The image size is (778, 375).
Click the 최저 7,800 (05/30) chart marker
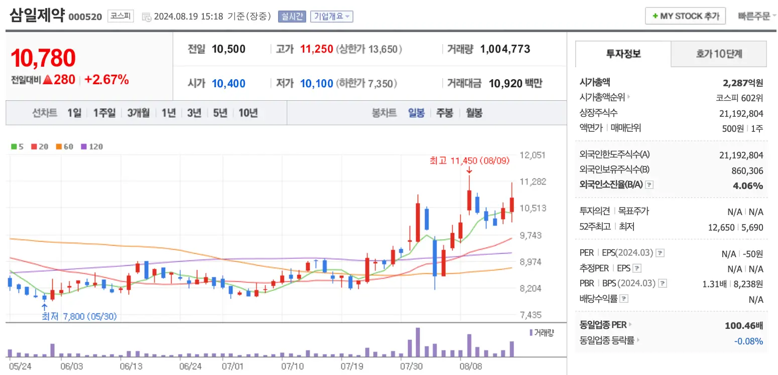click(79, 317)
